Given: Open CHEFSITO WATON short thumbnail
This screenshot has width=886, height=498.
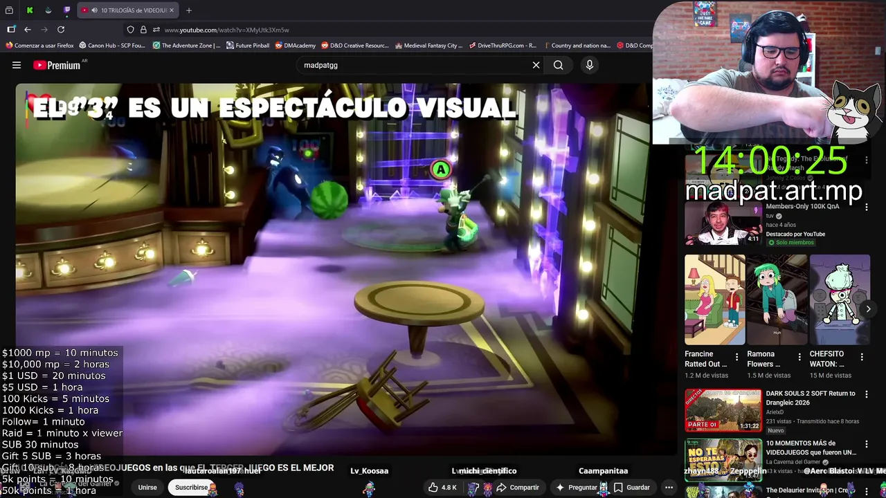Looking at the screenshot, I should [x=840, y=299].
